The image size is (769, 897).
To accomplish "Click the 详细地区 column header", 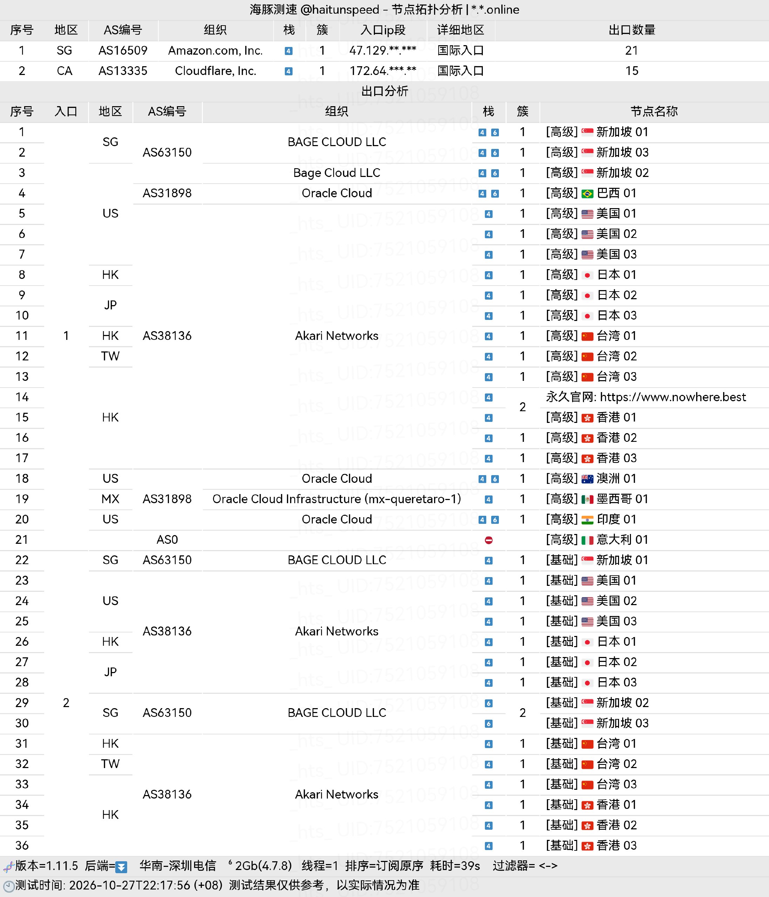I will pos(460,30).
